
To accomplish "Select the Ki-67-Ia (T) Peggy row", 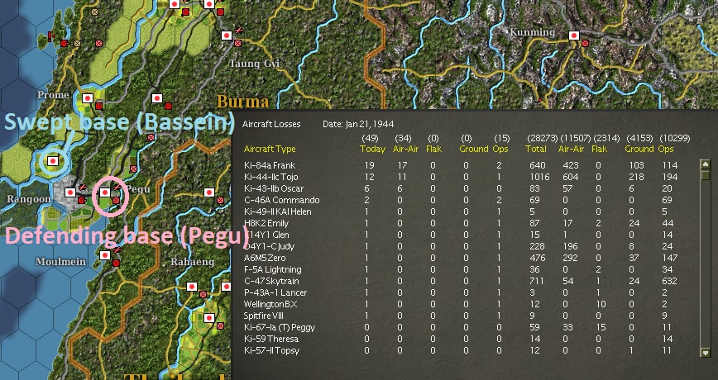I will [x=461, y=327].
